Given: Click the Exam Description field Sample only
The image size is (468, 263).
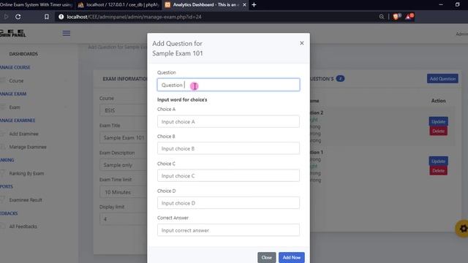Looking at the screenshot, I should point(124,165).
